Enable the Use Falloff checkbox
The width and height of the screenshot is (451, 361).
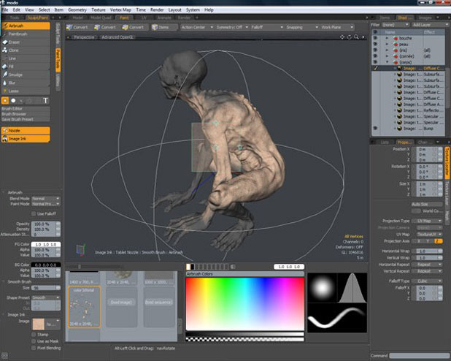tap(33, 213)
